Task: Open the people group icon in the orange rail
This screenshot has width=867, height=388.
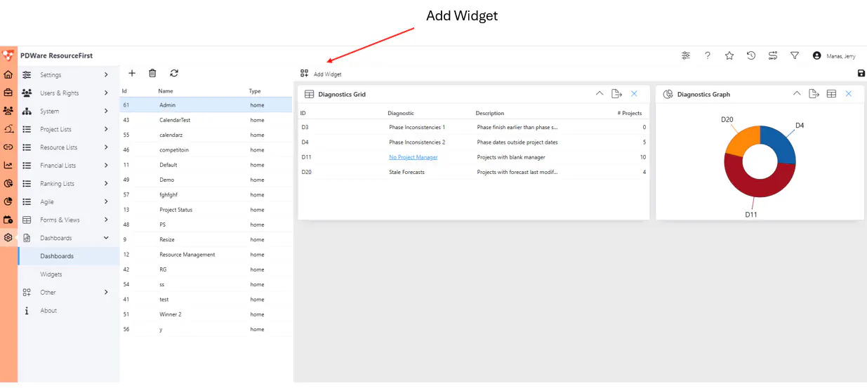Action: tap(8, 111)
